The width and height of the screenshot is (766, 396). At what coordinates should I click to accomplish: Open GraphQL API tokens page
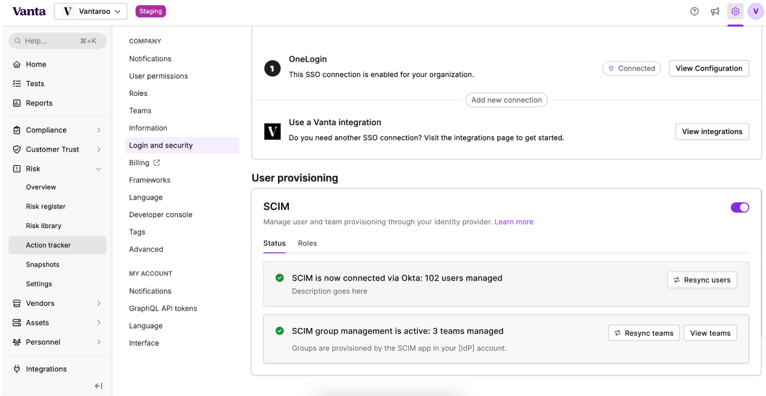[163, 309]
